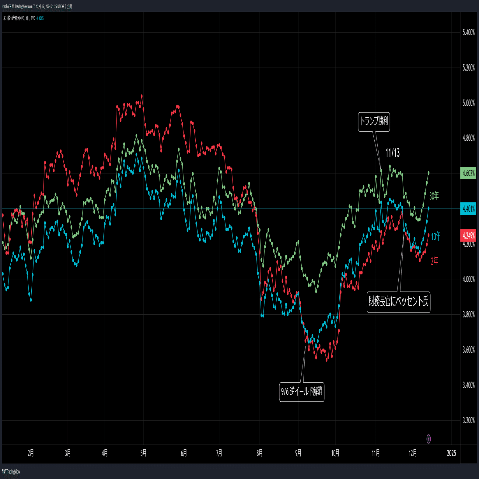Click the 4.800% price axis label
479x479 pixels.
469,138
